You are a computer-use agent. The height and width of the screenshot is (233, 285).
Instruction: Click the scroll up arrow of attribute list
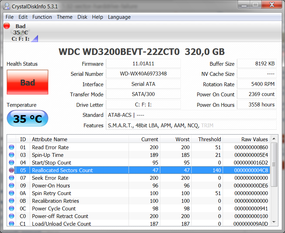[x=274, y=139]
